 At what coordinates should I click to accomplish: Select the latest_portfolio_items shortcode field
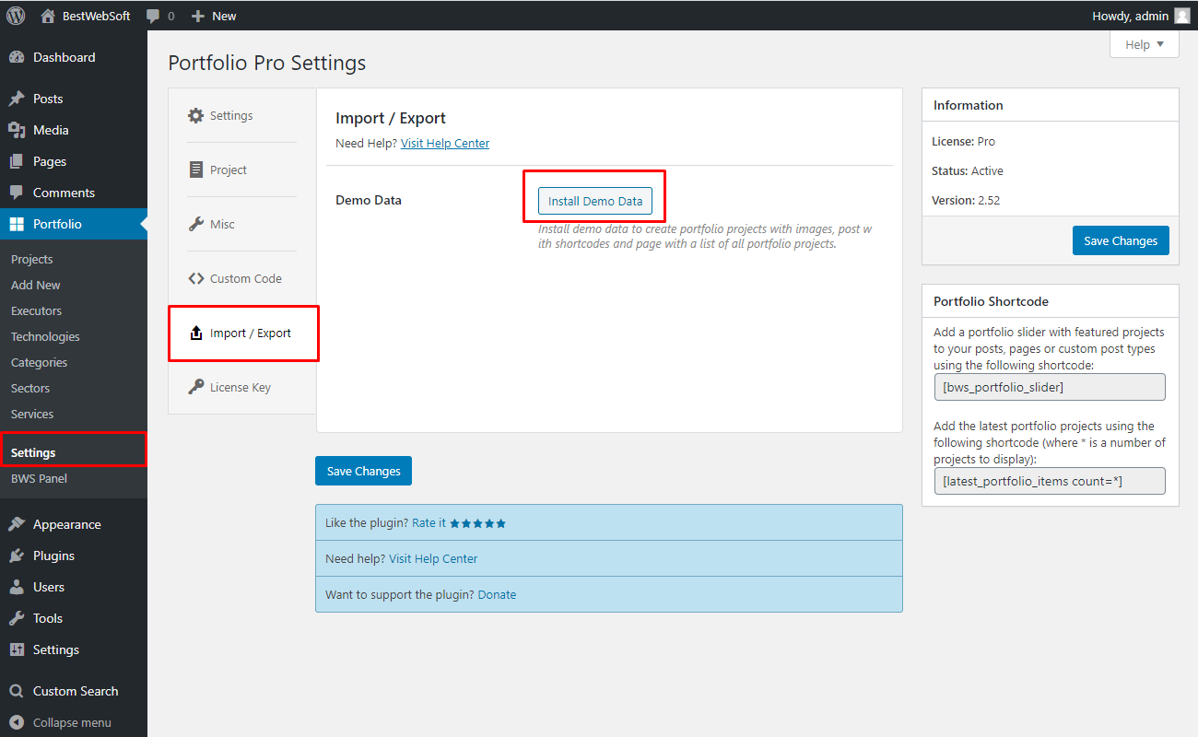click(1050, 481)
